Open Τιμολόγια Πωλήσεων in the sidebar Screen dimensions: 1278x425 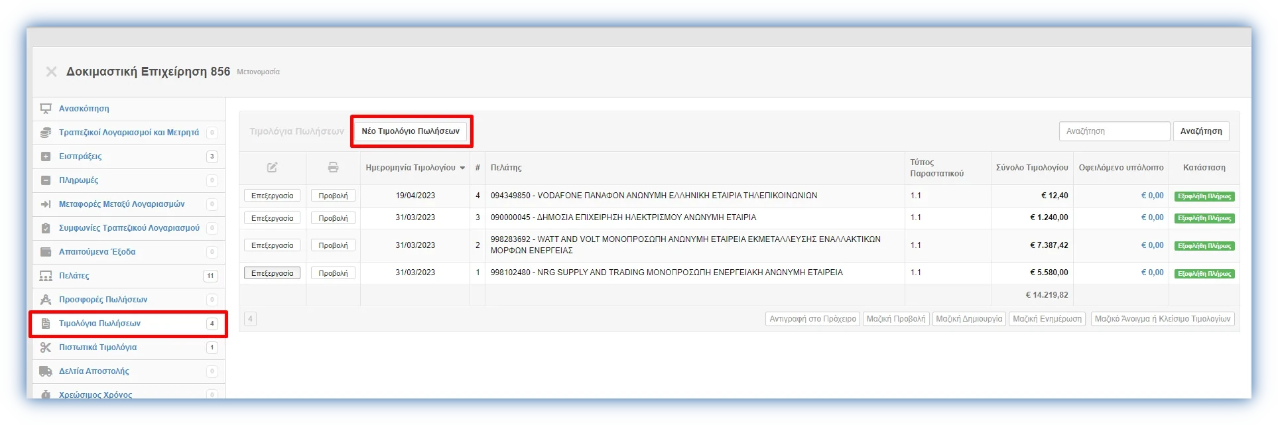tap(99, 324)
